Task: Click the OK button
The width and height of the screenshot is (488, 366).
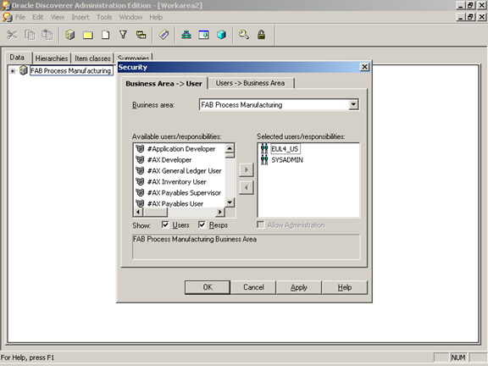Action: tap(208, 287)
